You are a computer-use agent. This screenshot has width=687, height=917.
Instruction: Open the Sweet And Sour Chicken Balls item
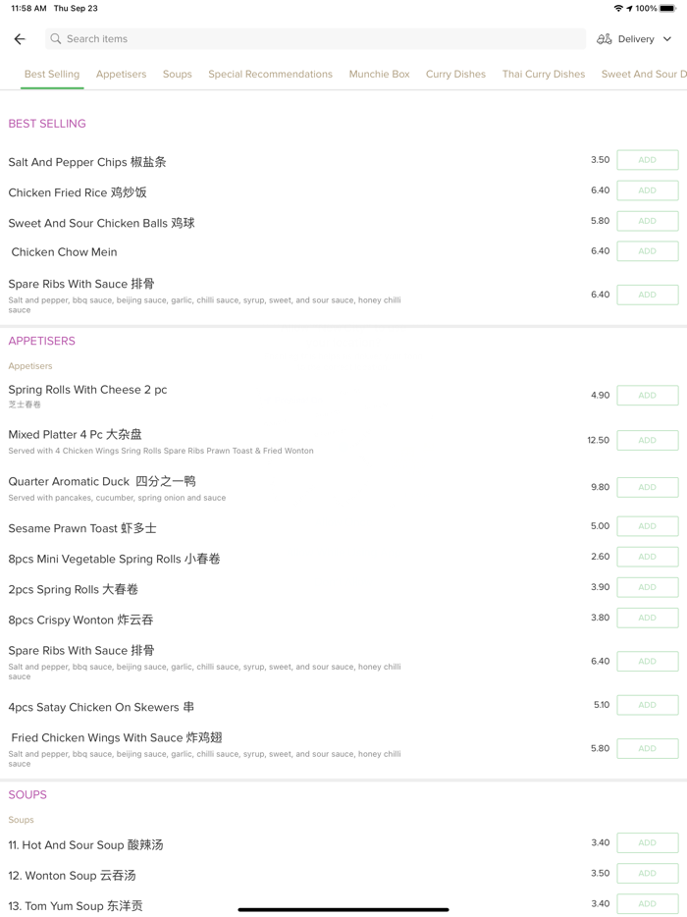pyautogui.click(x=102, y=223)
